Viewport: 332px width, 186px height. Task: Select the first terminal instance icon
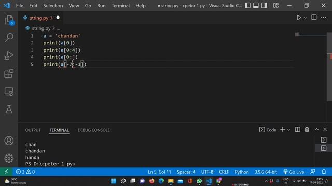[x=324, y=140]
